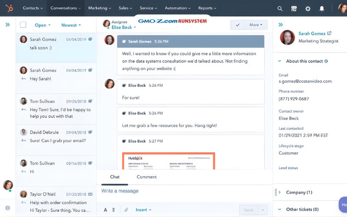Click reply arrow on 'Hey Sarah!' row
Image resolution: width=347 pixels, height=217 pixels.
click(23, 79)
